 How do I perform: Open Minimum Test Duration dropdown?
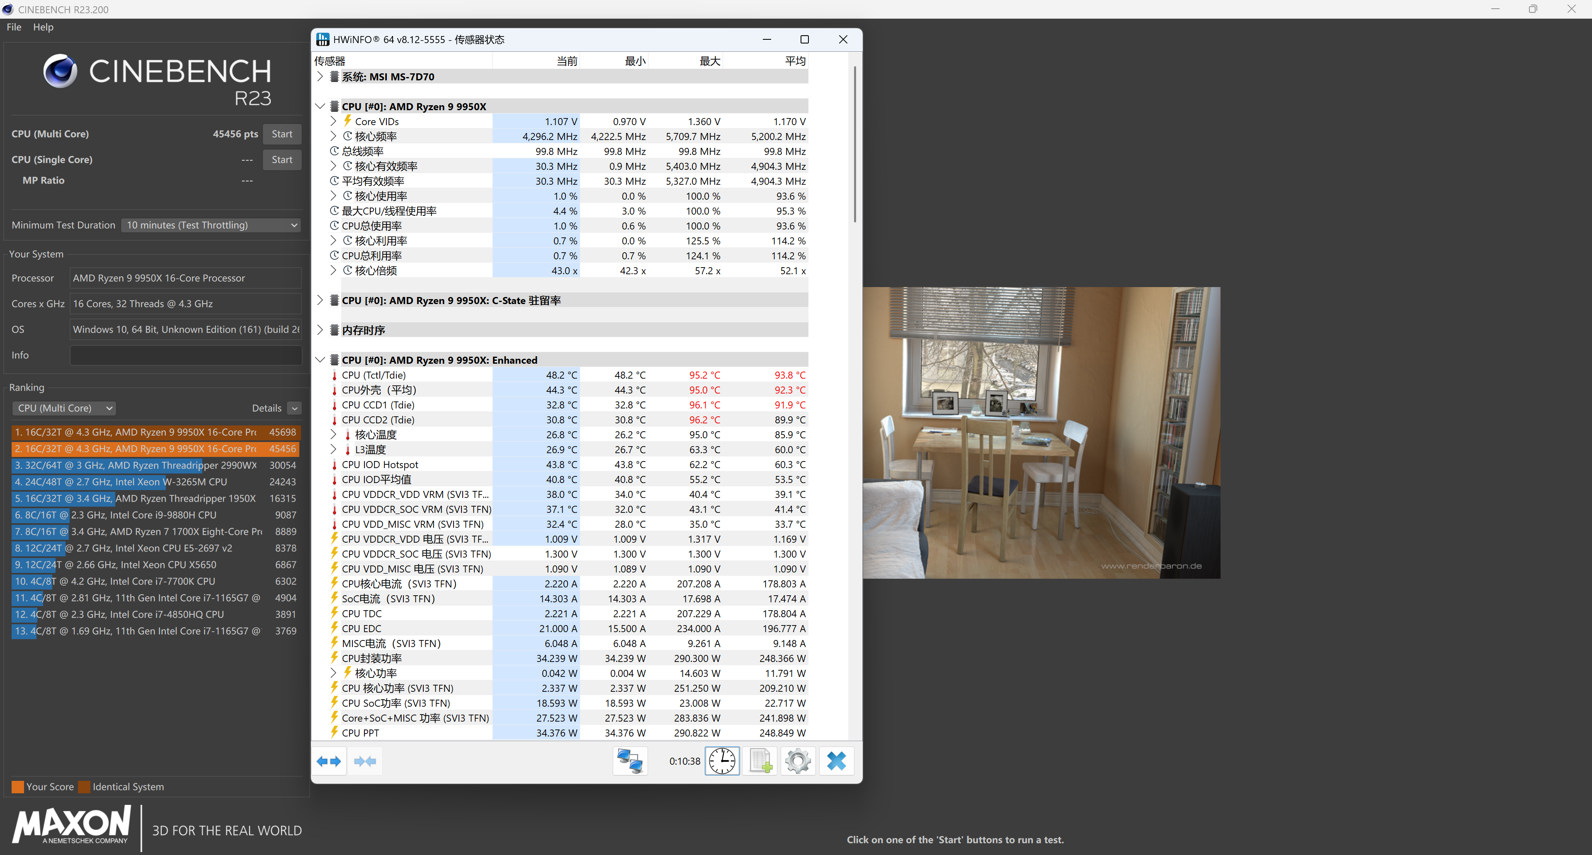coord(211,225)
